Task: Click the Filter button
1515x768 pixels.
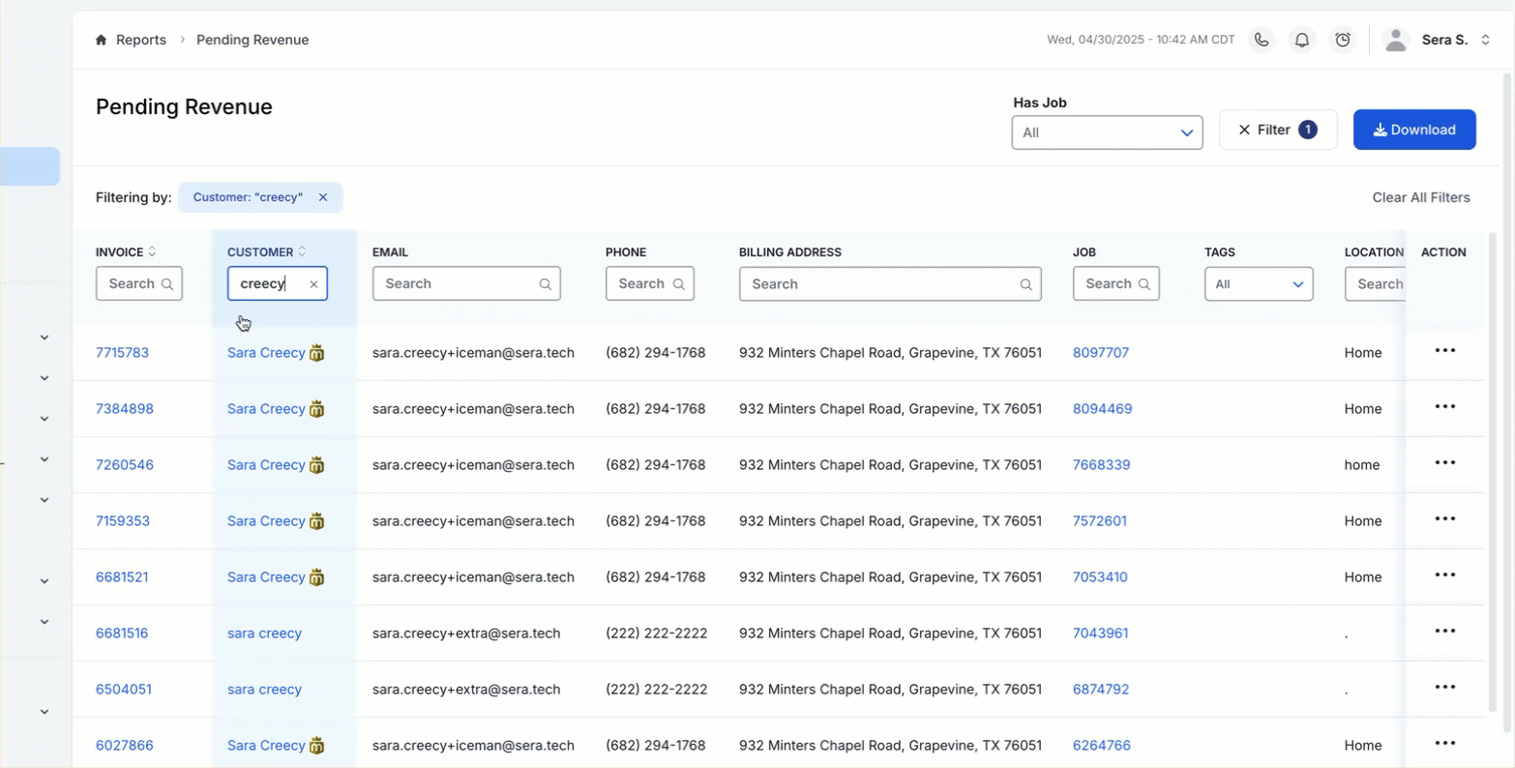Action: coord(1278,130)
